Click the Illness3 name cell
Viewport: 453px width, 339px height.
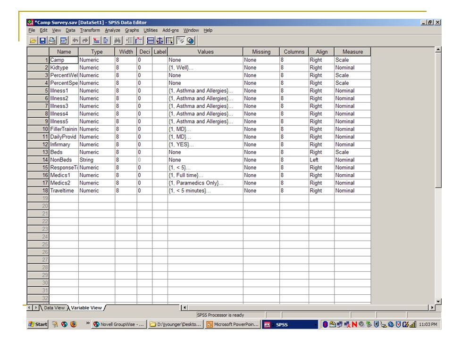(x=64, y=106)
